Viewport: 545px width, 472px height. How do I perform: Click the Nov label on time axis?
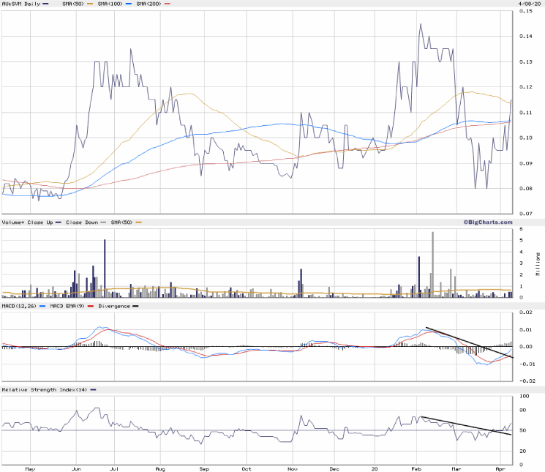[x=292, y=468]
